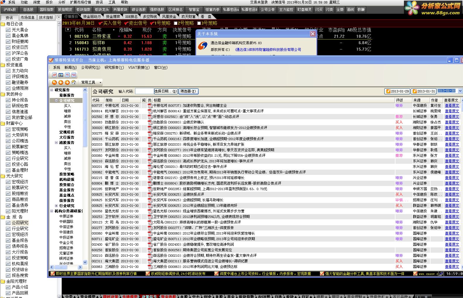Collapse the 研究报告 tree node

click(52, 90)
